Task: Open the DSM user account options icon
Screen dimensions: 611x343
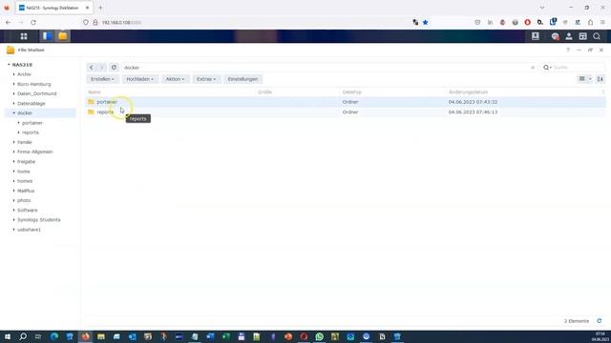Action: click(x=569, y=36)
